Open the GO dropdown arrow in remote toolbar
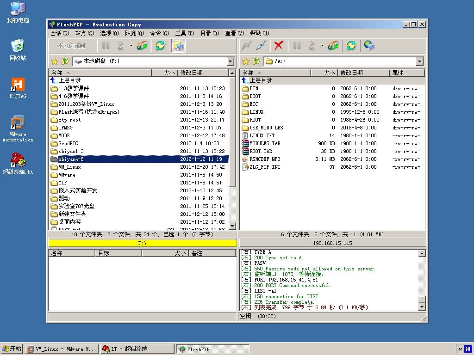This screenshot has width=474, height=355. (322, 46)
